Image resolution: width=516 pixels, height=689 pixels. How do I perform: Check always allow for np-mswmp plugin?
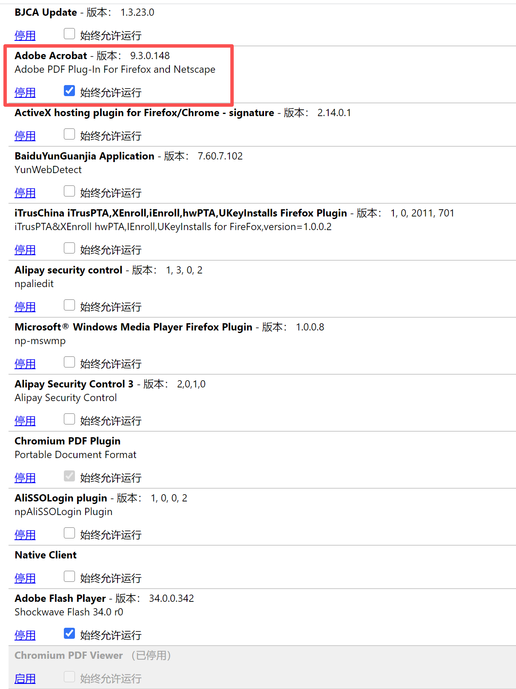point(69,362)
